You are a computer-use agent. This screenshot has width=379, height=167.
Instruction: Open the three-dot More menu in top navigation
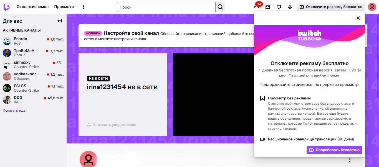point(84,7)
